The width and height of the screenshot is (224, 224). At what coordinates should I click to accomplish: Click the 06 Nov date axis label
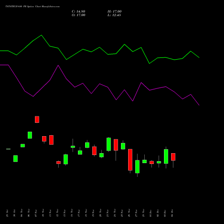click(x=29, y=213)
